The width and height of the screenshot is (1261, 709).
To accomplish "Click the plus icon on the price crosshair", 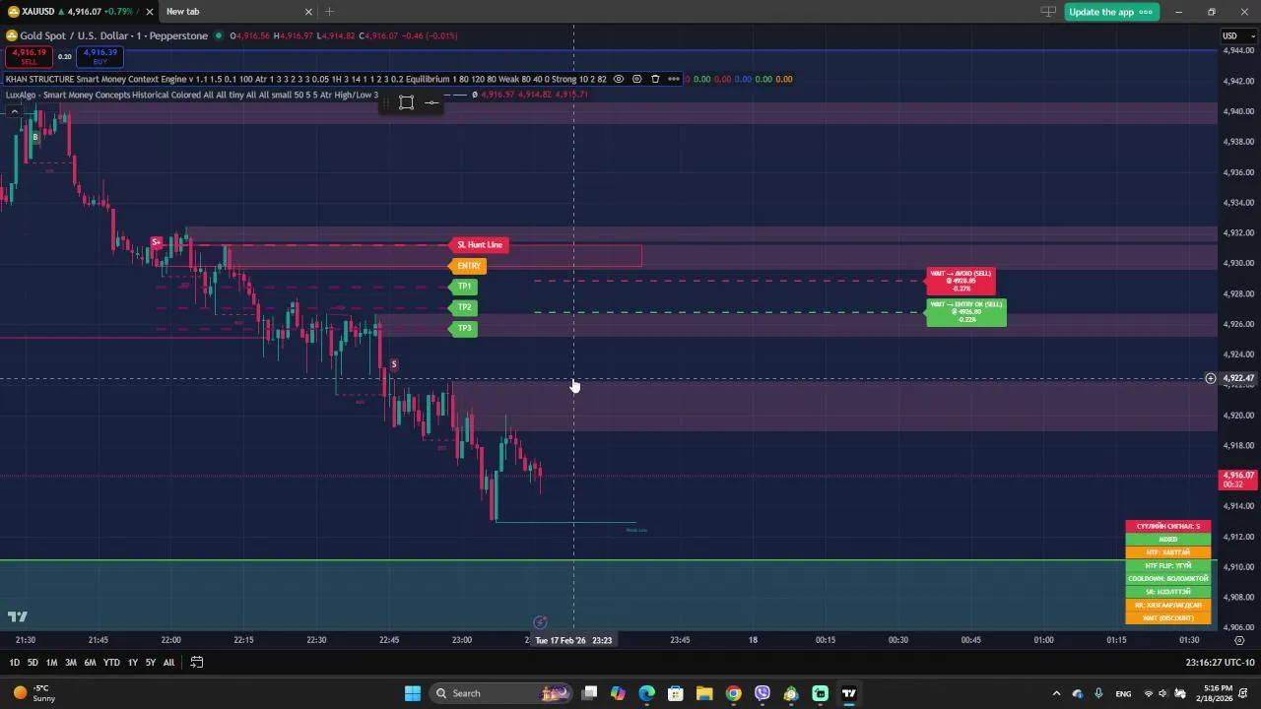I will (1211, 378).
